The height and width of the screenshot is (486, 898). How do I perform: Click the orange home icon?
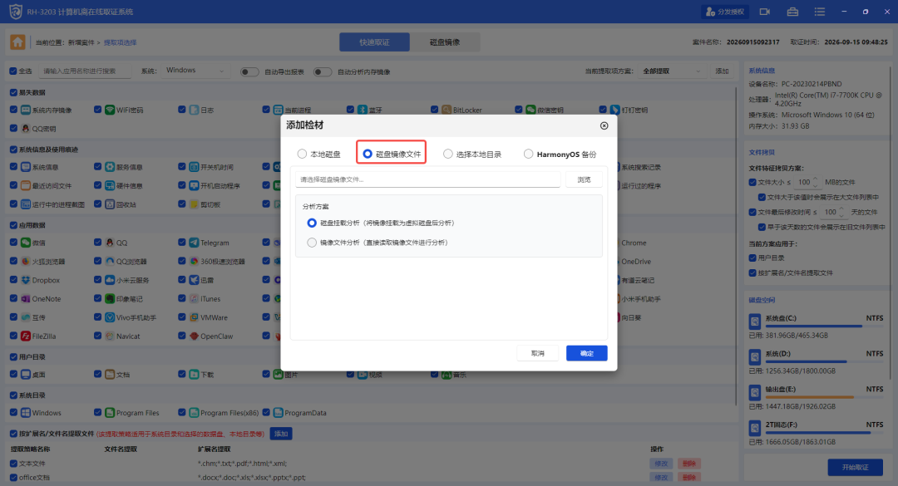(x=17, y=42)
